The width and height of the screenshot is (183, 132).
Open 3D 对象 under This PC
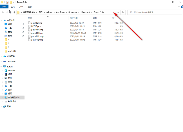point(12,71)
